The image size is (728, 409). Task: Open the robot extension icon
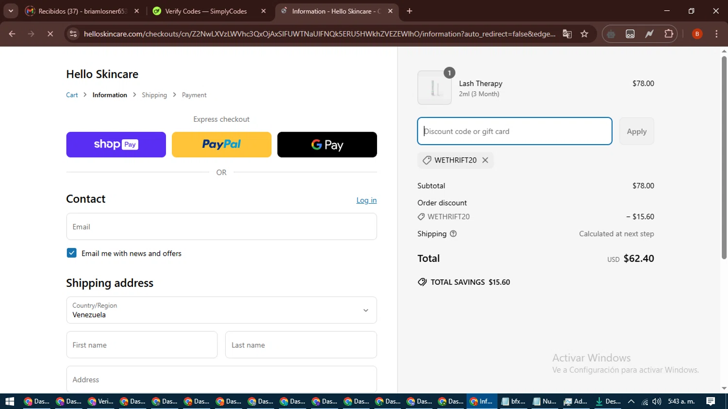(x=611, y=34)
